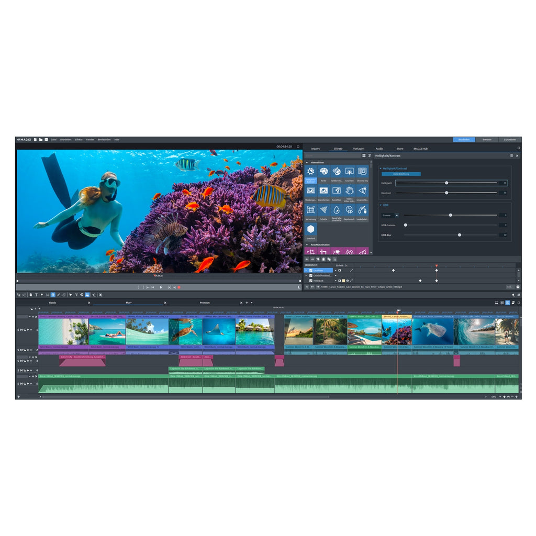Select the mouse pointer arrow tool
This screenshot has width=536, height=536.
[71, 295]
